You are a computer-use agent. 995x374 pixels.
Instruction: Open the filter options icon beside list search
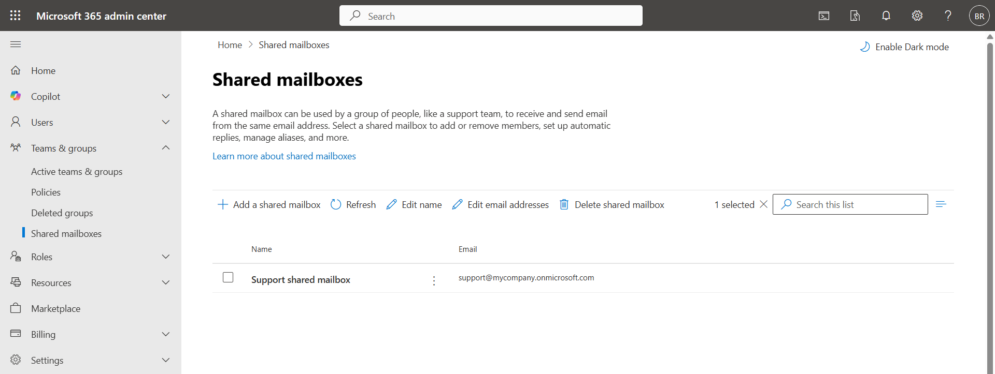click(x=941, y=204)
